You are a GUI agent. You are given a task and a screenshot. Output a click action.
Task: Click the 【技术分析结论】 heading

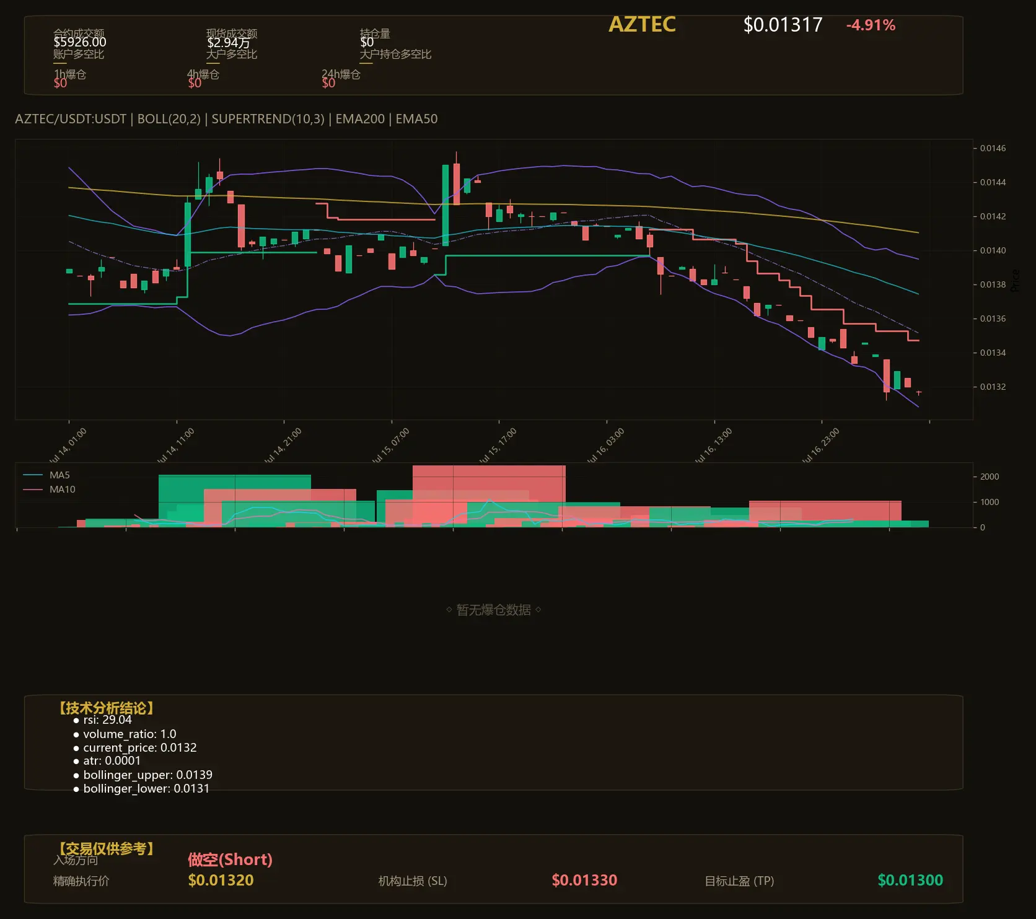[107, 708]
